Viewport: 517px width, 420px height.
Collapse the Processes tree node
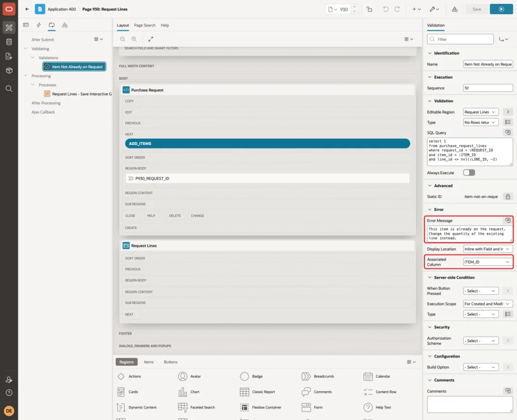(33, 85)
